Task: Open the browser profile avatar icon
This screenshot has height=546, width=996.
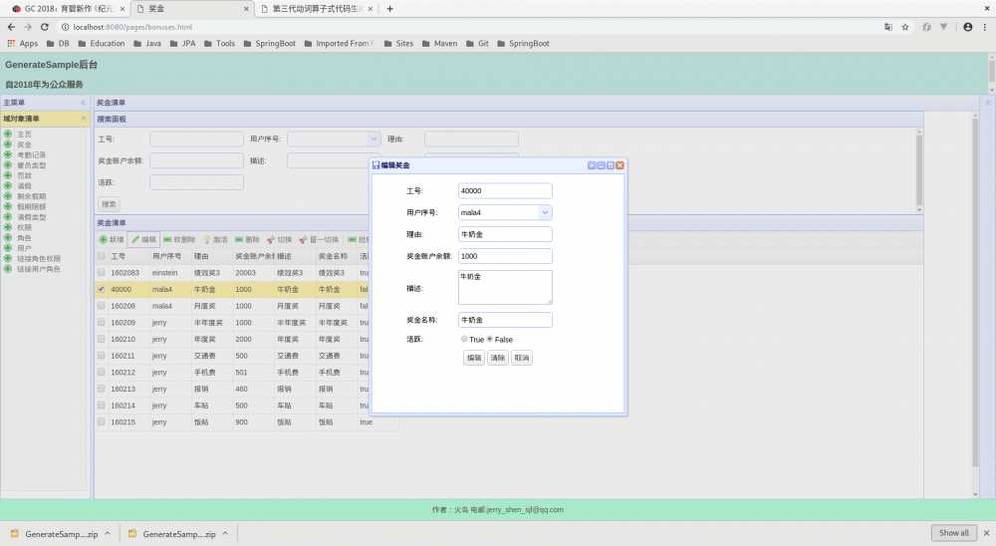Action: tap(967, 27)
